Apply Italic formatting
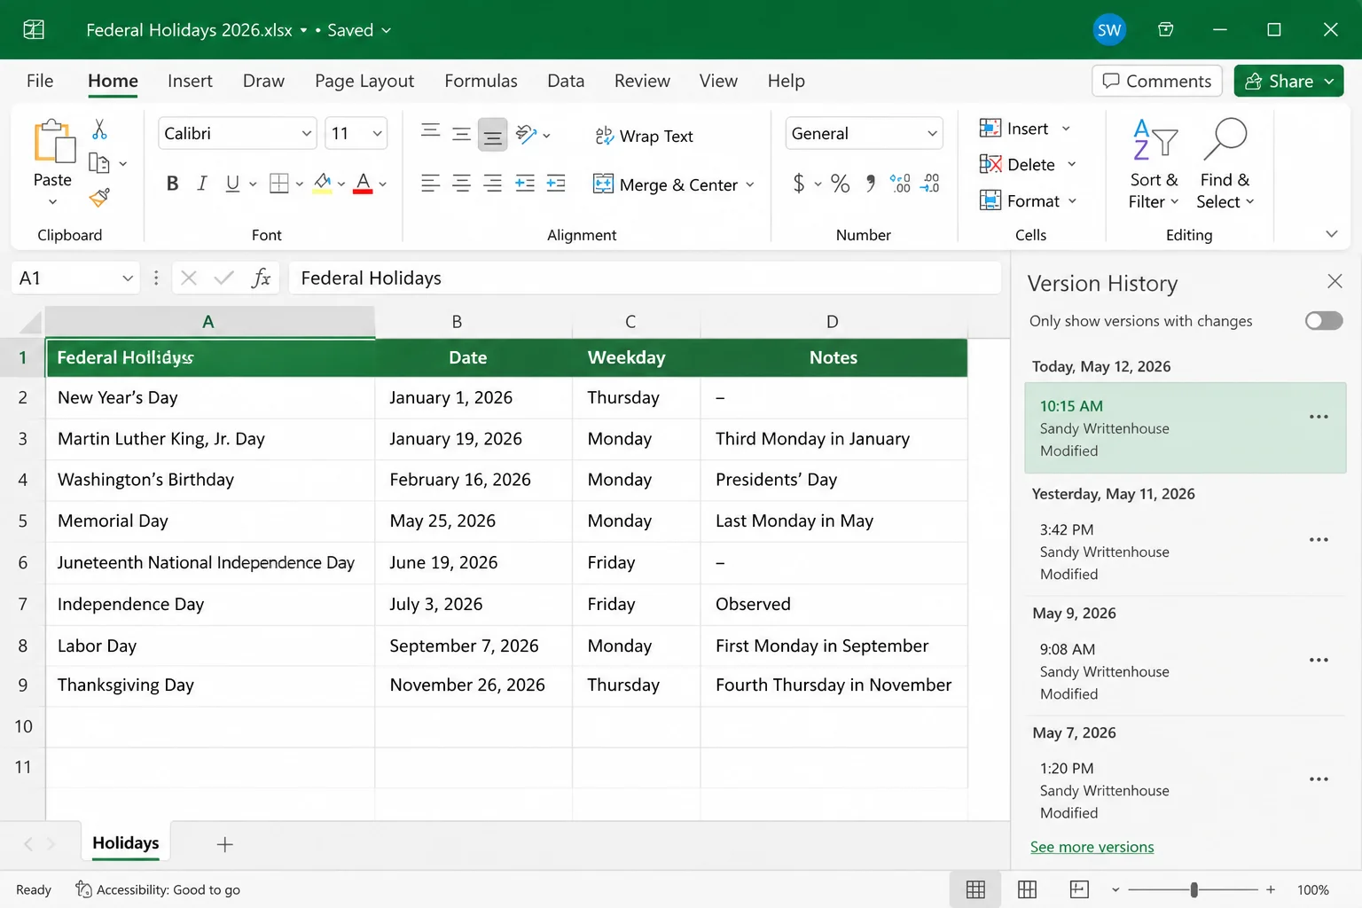The width and height of the screenshot is (1362, 908). (x=202, y=184)
